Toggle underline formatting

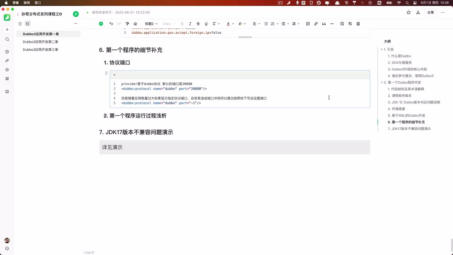[206, 24]
